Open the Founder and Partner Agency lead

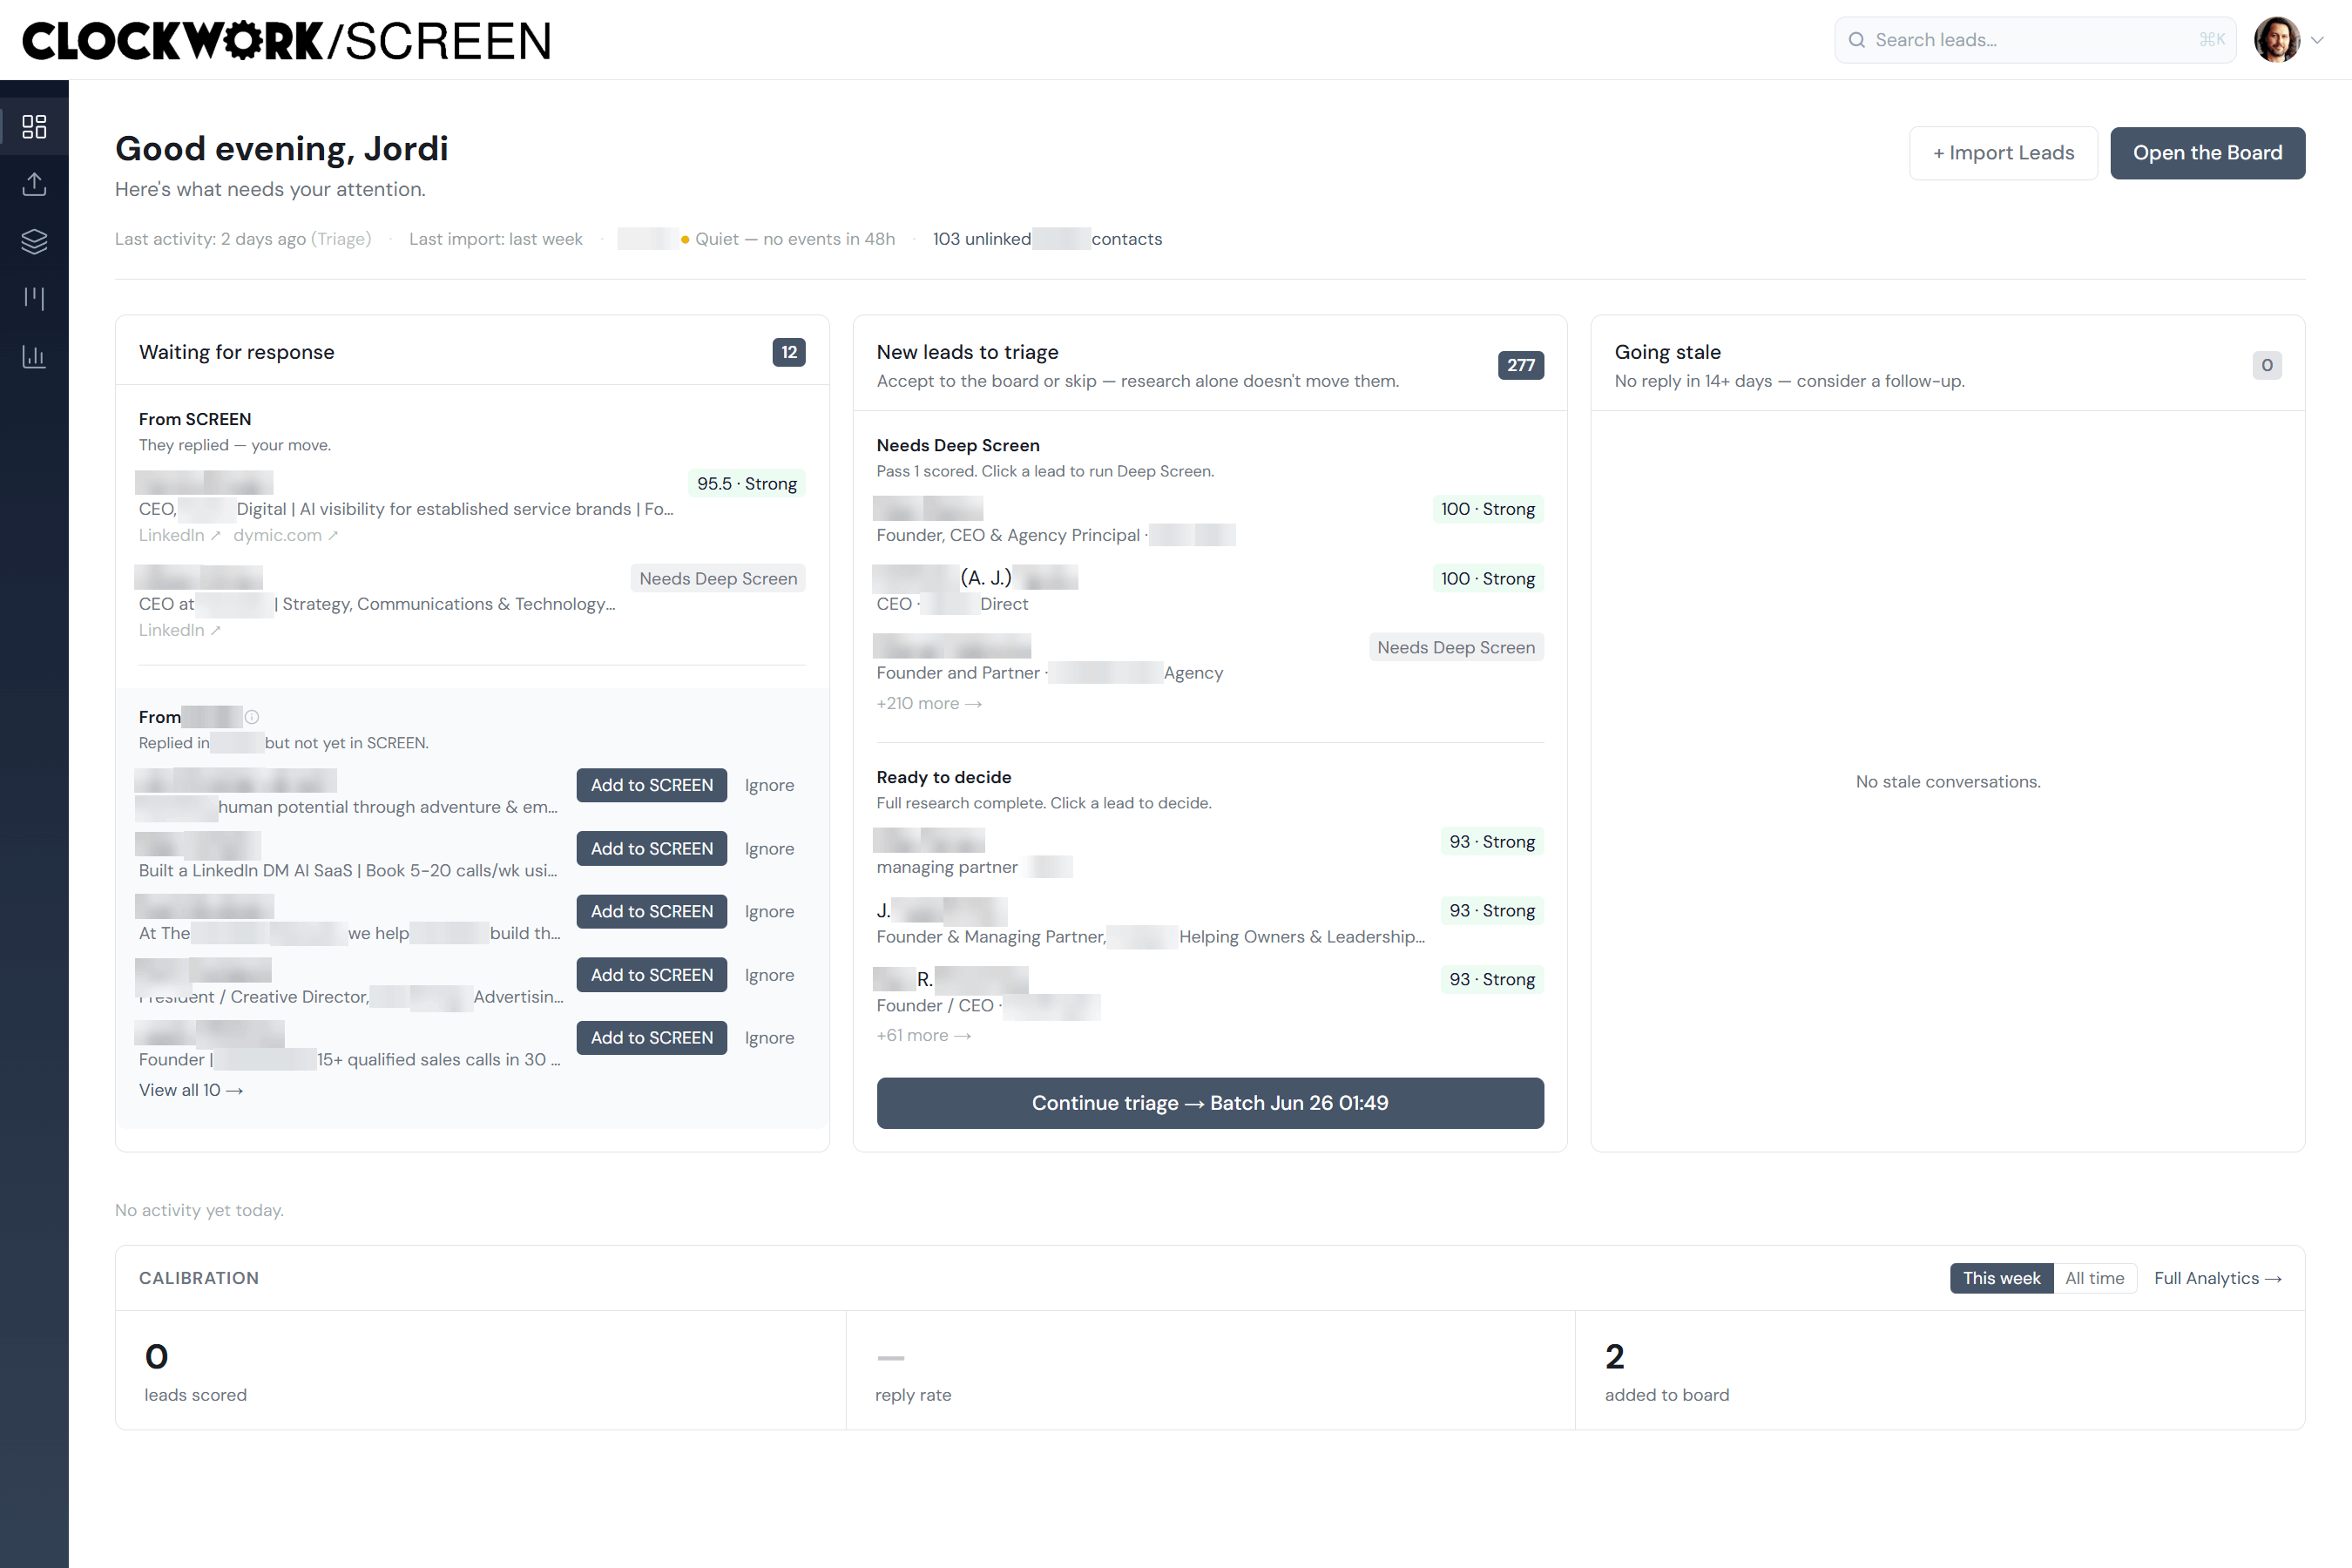point(1210,659)
